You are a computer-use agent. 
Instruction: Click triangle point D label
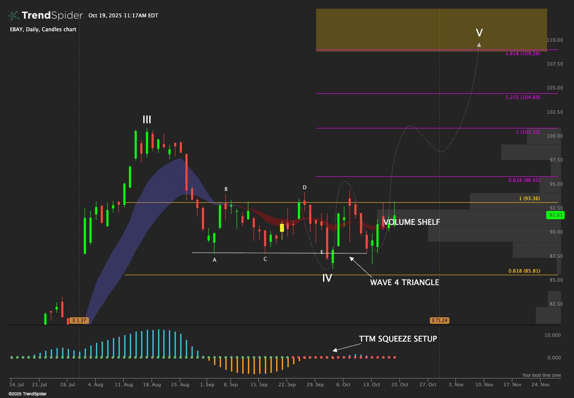point(304,187)
